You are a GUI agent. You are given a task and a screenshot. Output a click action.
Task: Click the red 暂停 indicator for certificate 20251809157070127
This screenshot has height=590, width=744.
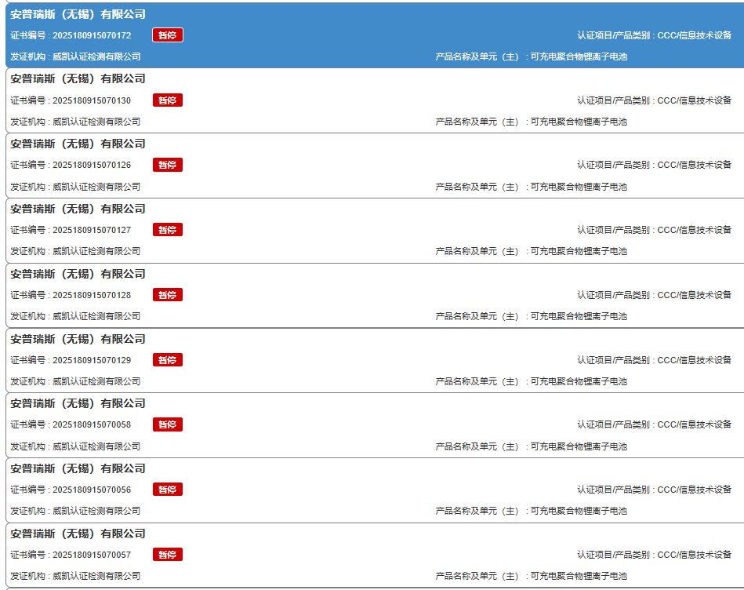coord(167,229)
